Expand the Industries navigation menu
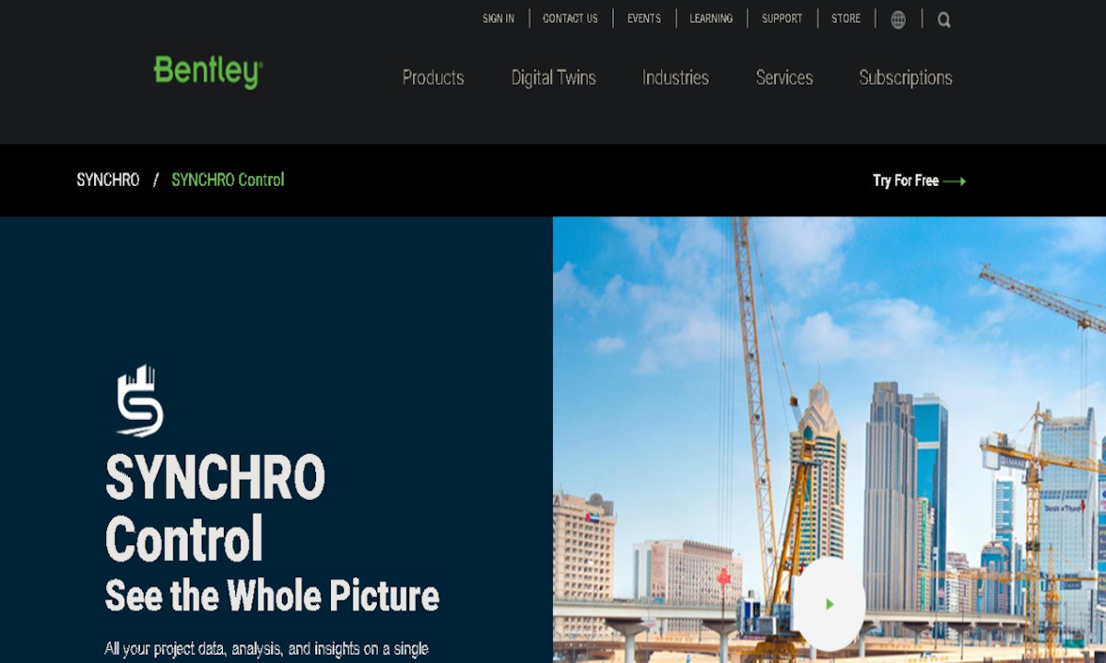The image size is (1106, 663). click(x=676, y=78)
